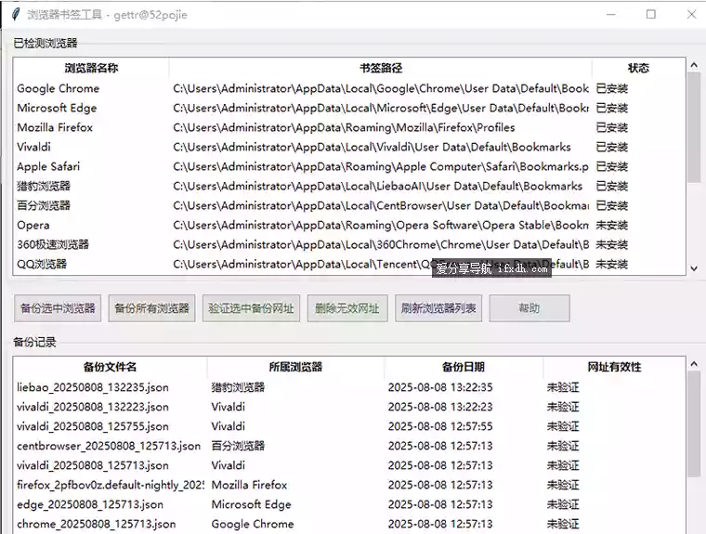
Task: Click 备份选中浏览器 button
Action: pyautogui.click(x=58, y=308)
